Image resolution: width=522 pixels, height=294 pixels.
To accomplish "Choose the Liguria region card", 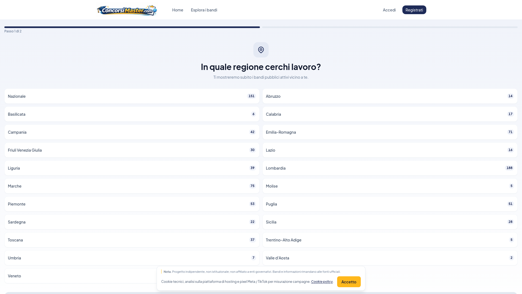I will click(132, 168).
